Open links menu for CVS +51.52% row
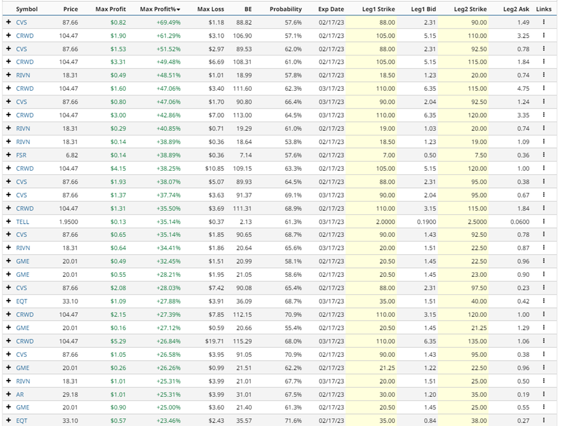This screenshot has height=426, width=561. click(x=544, y=49)
